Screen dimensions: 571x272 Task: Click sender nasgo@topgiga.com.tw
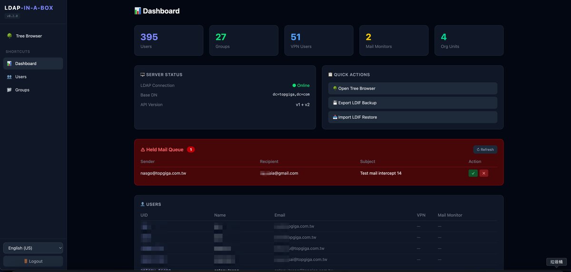click(163, 173)
